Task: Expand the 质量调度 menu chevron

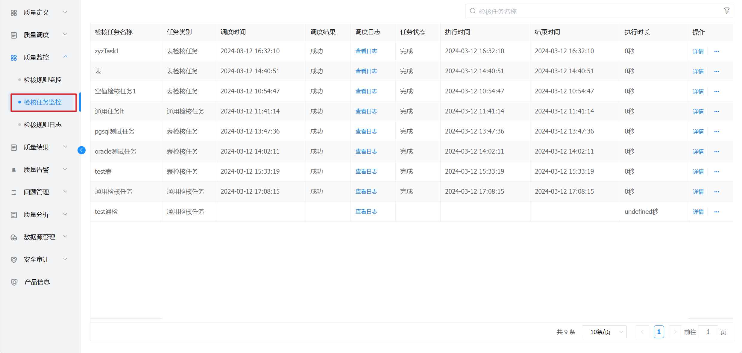Action: [x=65, y=35]
